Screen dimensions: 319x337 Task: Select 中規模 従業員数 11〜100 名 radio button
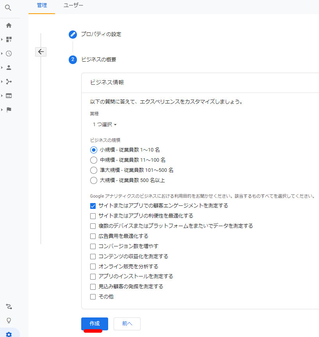click(93, 160)
